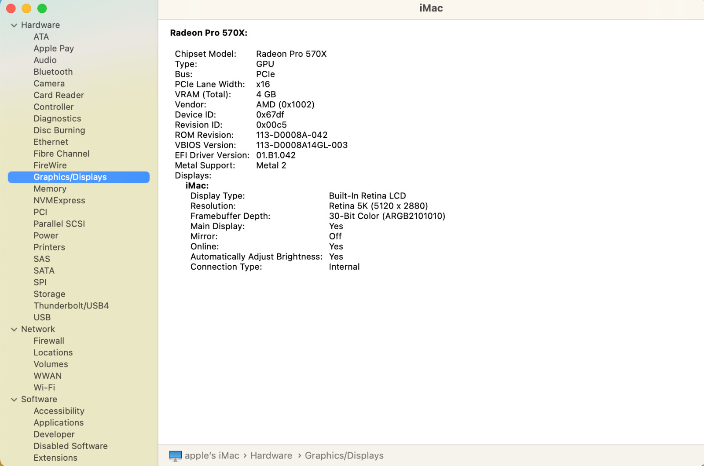The width and height of the screenshot is (704, 466).
Task: Click the Metal Support value Metal 2
Action: pos(271,165)
